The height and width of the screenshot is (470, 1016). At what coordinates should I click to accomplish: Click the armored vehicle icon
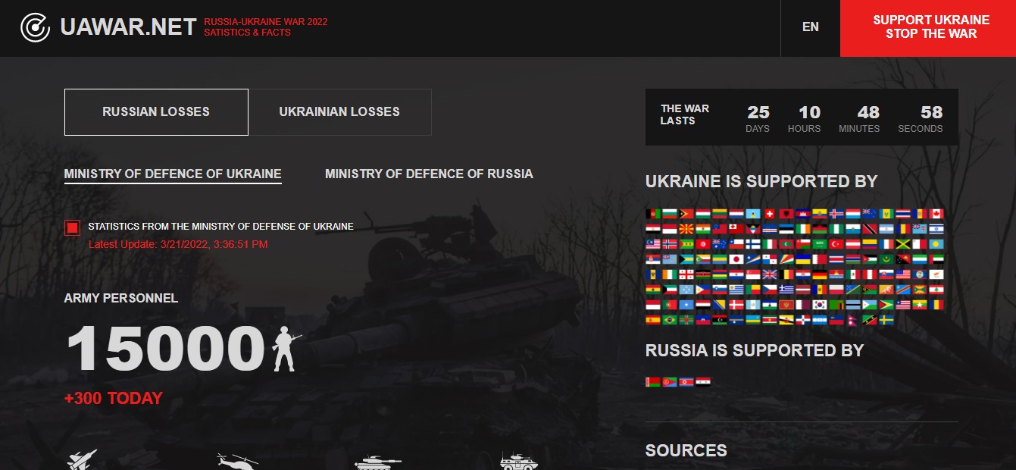pyautogui.click(x=518, y=461)
